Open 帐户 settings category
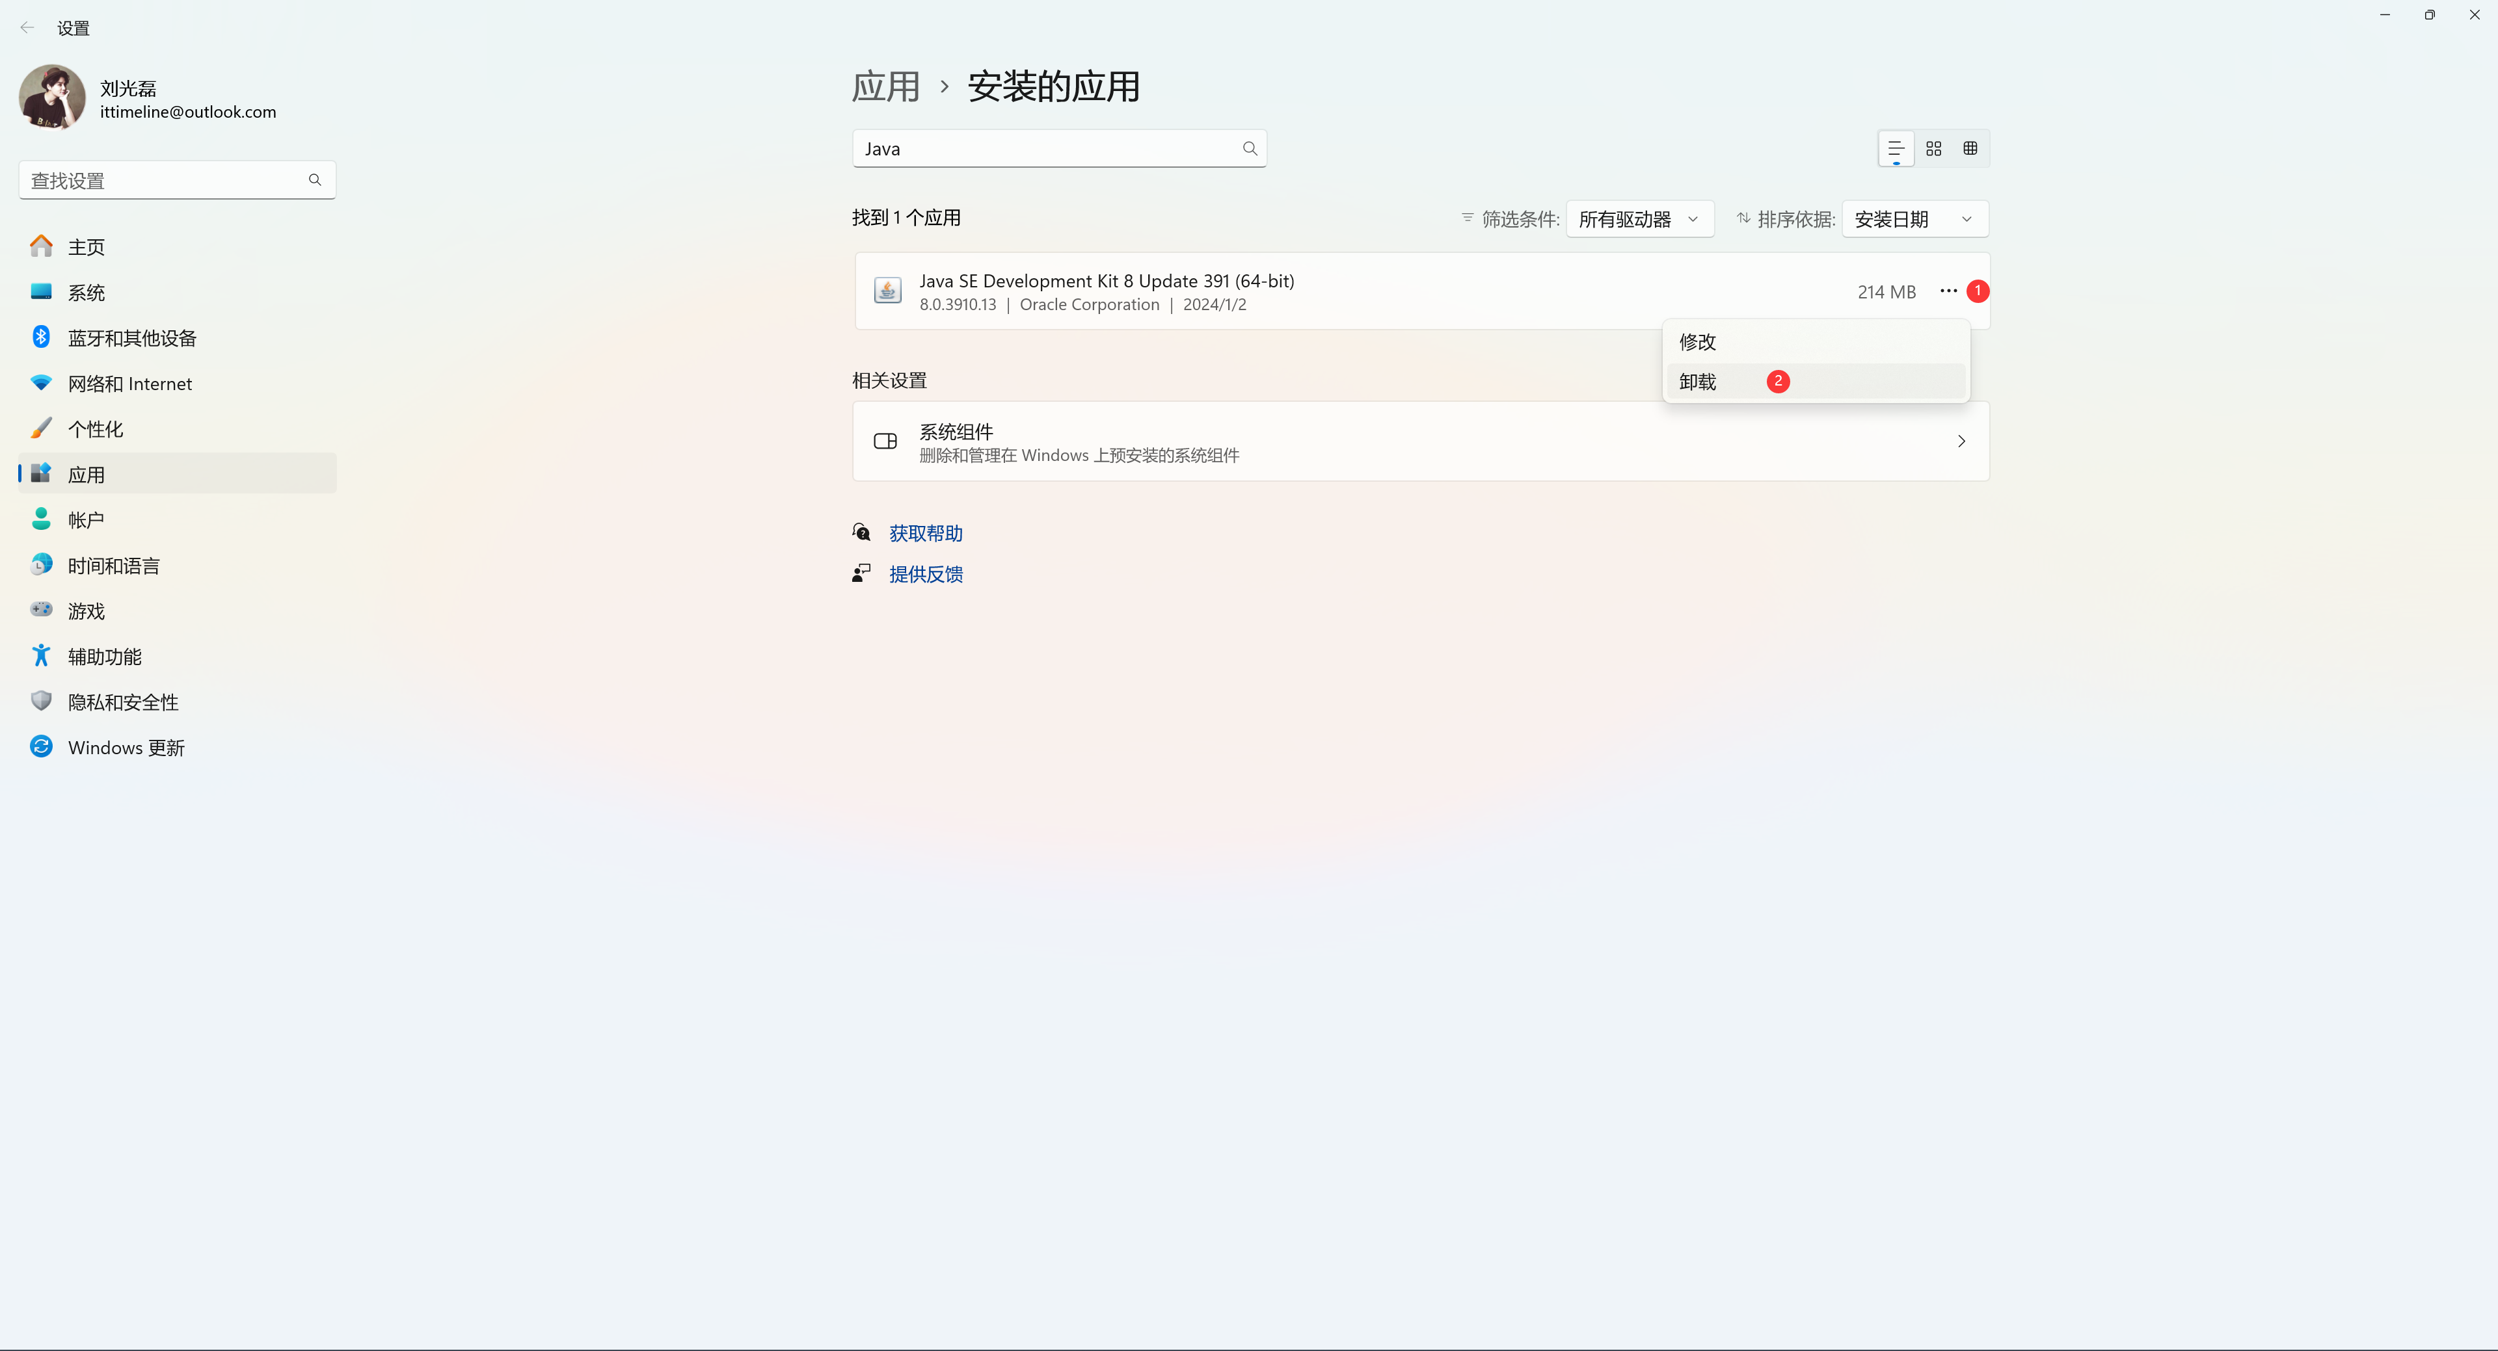This screenshot has height=1351, width=2498. click(178, 520)
